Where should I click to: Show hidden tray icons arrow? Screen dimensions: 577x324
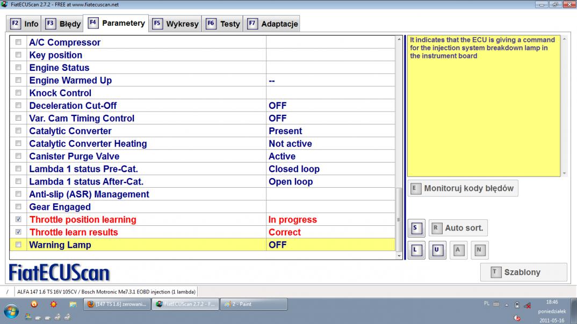point(507,305)
